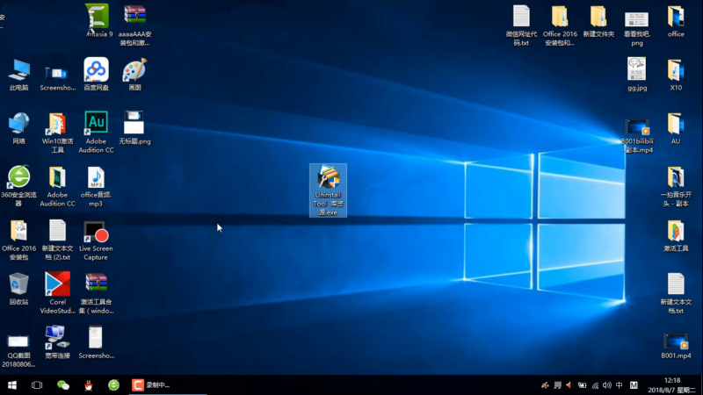703x395 pixels.
Task: Open Task View in the taskbar
Action: [x=37, y=385]
